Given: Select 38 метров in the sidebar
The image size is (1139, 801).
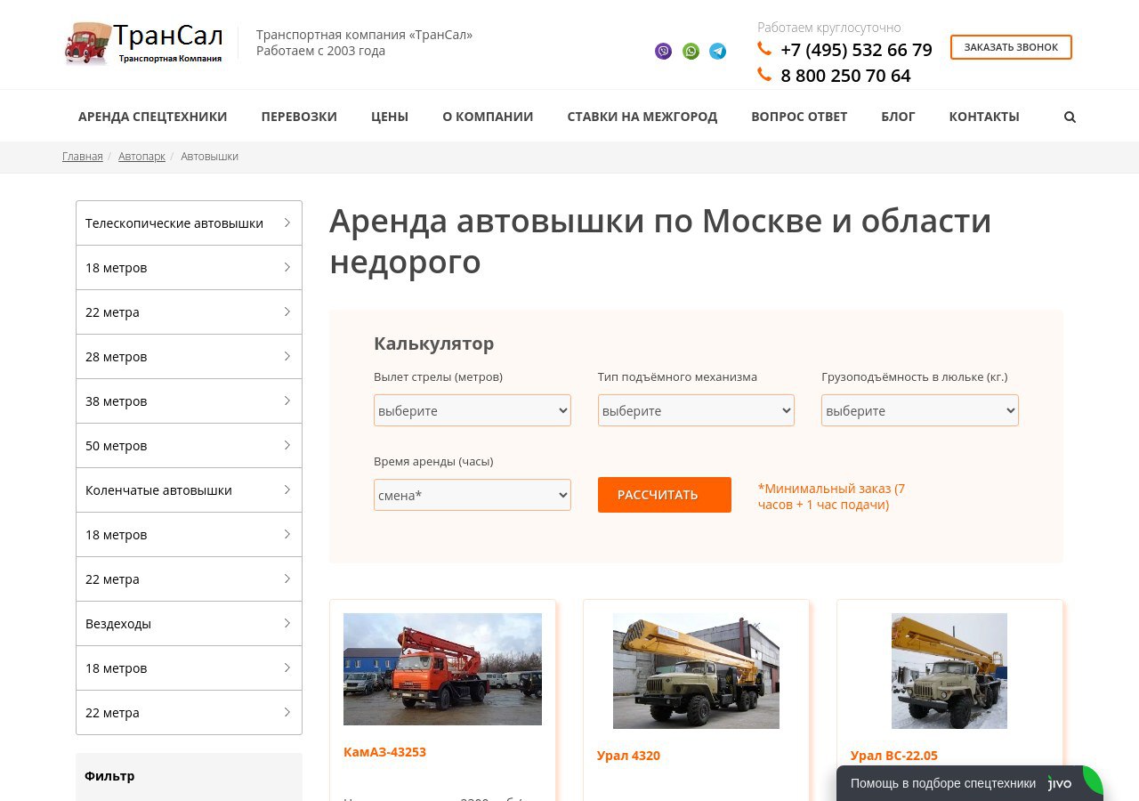Looking at the screenshot, I should click(x=189, y=401).
